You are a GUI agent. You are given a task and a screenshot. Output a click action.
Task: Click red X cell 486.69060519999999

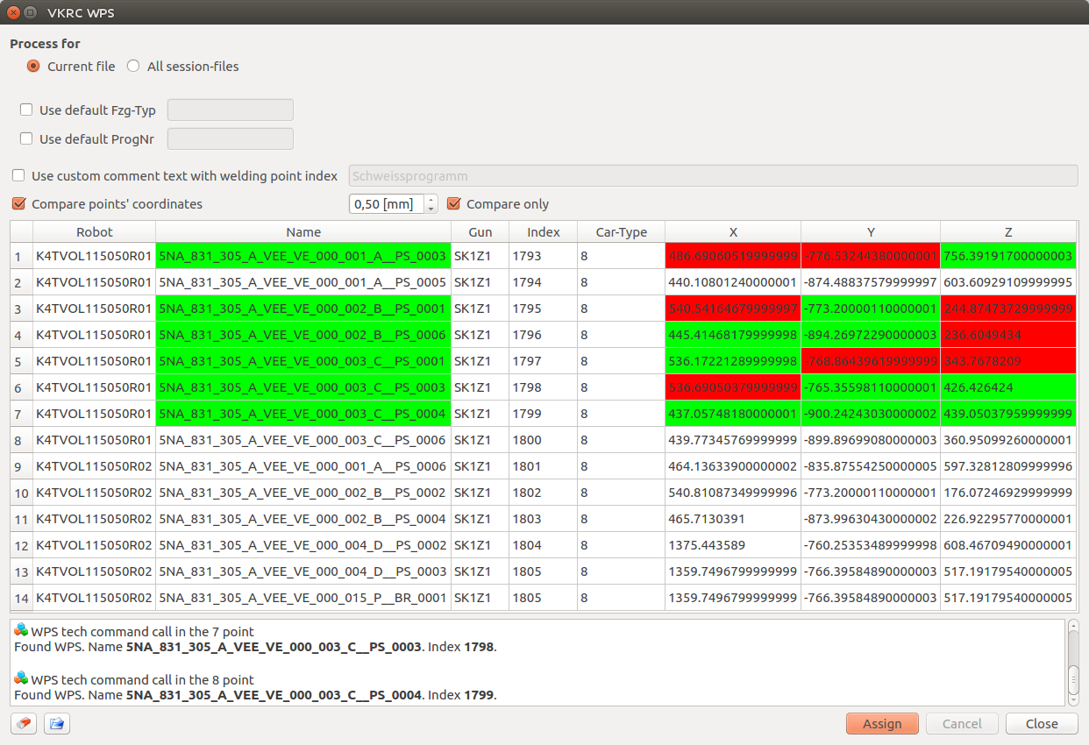[733, 256]
